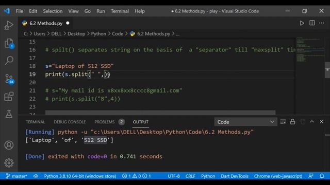This screenshot has width=330, height=185.
Task: Open notifications bell icon
Action: coord(322,176)
